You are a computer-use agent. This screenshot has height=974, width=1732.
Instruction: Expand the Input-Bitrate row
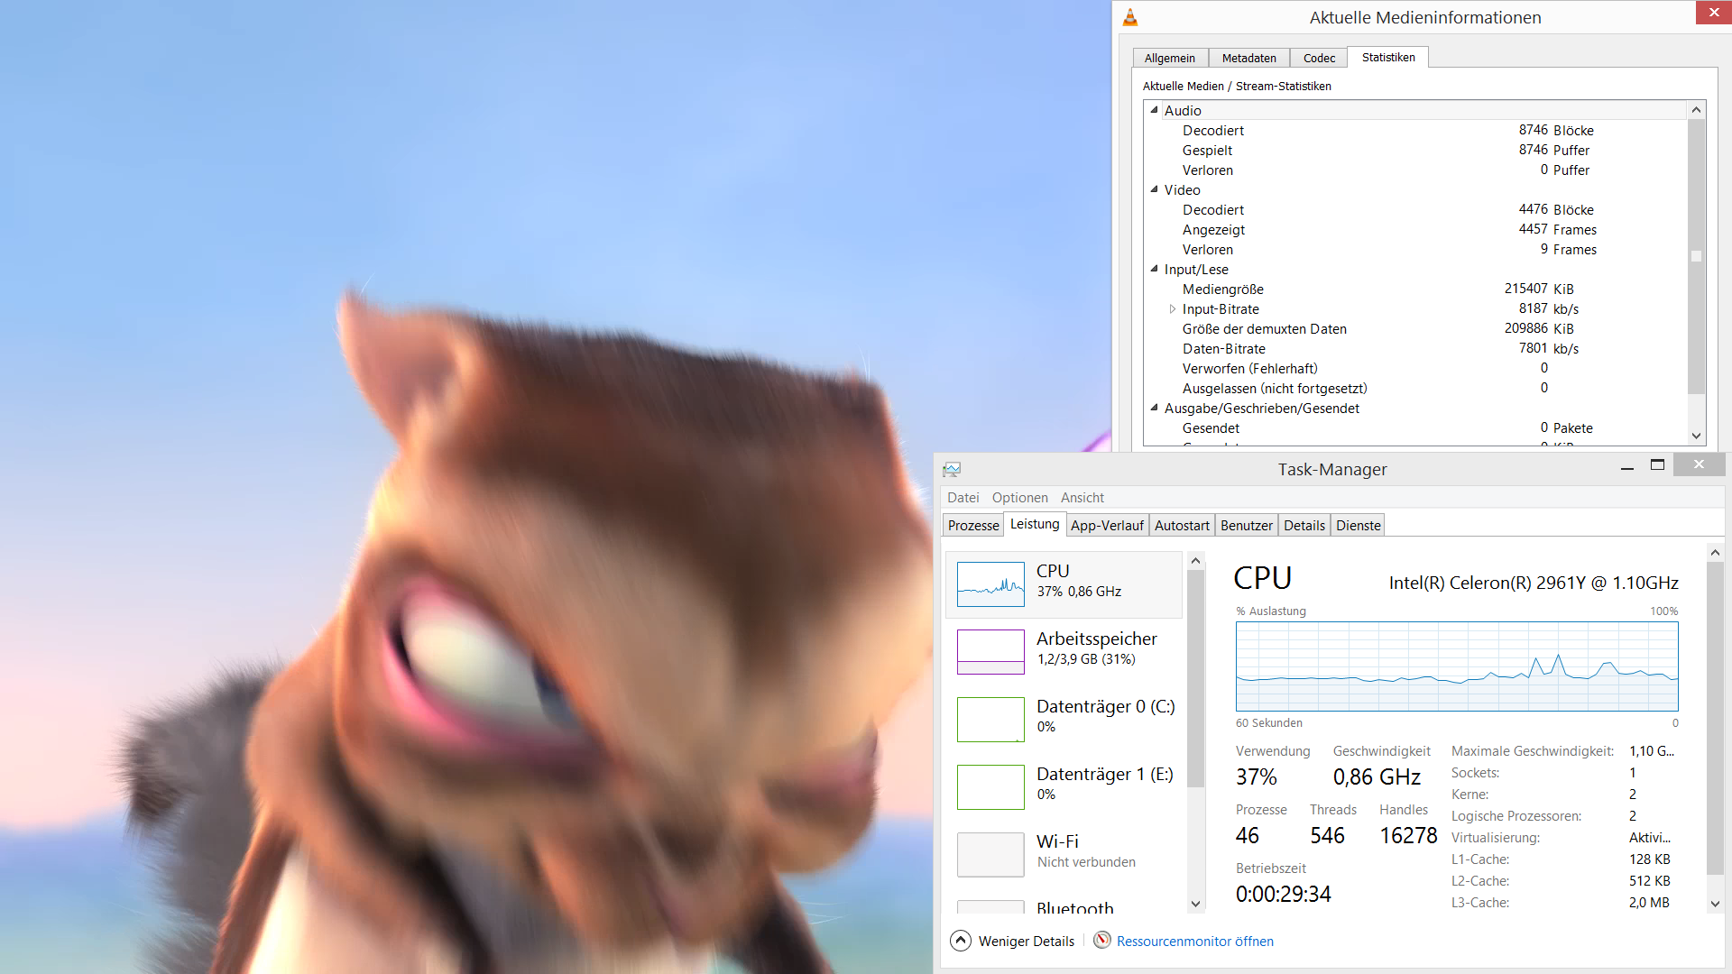point(1172,308)
